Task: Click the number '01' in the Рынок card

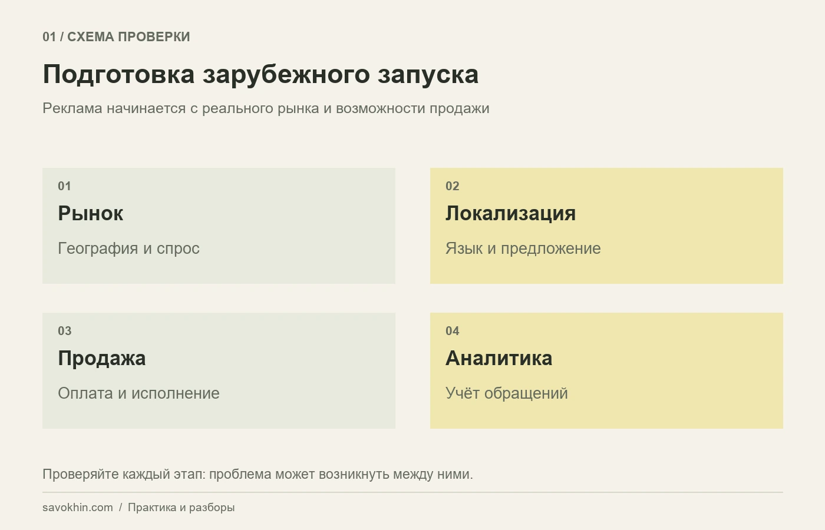Action: pos(64,186)
